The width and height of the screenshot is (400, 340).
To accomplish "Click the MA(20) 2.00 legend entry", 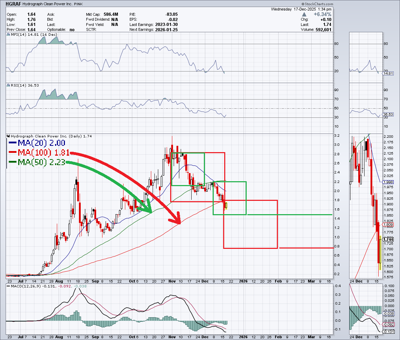I will tap(37, 143).
